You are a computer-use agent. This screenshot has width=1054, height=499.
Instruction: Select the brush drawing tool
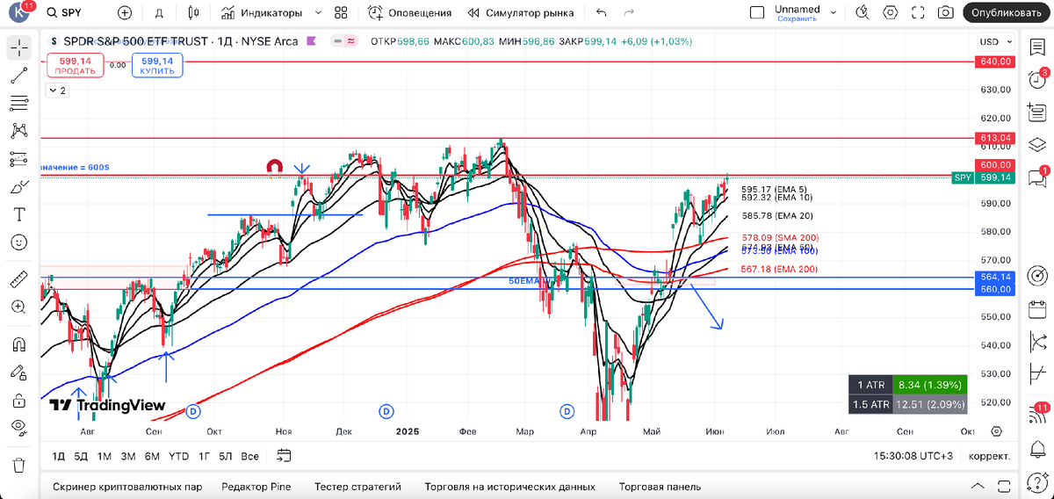click(x=18, y=187)
